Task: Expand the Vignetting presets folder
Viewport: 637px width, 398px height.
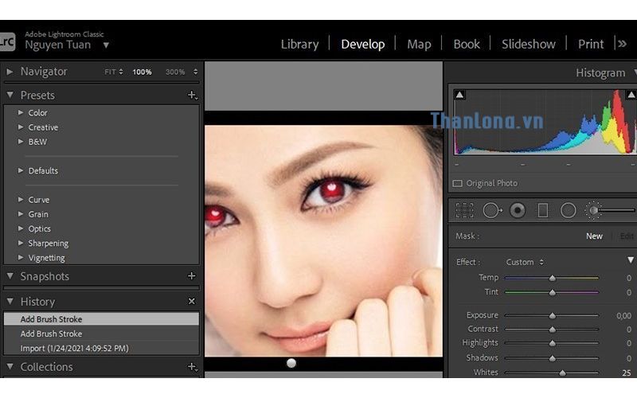Action: [x=21, y=258]
